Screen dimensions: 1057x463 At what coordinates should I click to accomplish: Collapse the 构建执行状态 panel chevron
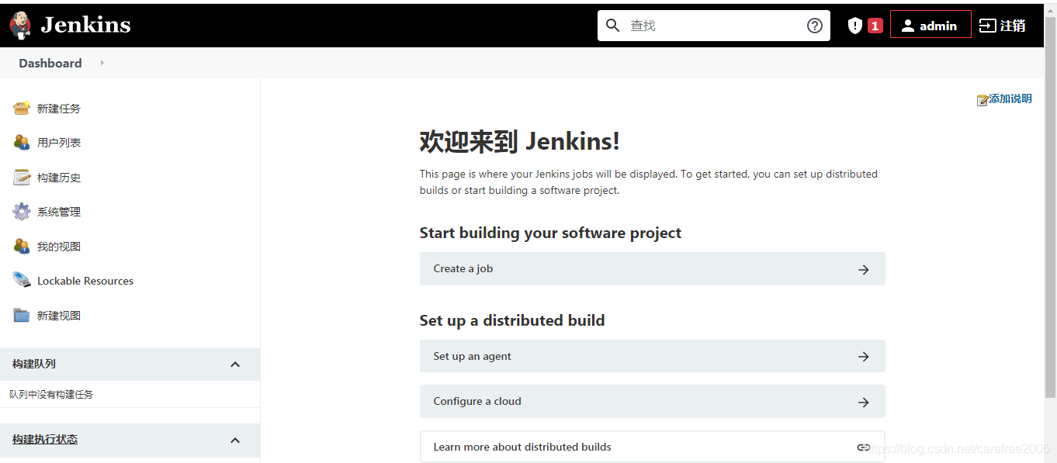click(x=235, y=440)
